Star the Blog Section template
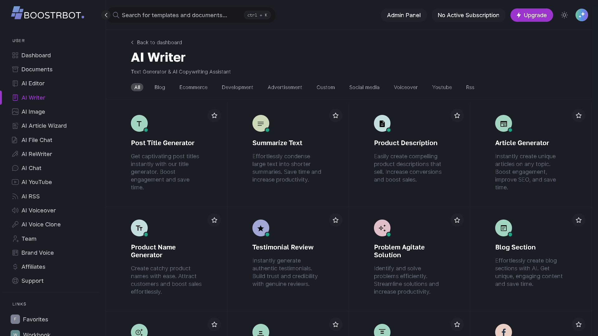Viewport: 598px width, 336px height. 579,220
